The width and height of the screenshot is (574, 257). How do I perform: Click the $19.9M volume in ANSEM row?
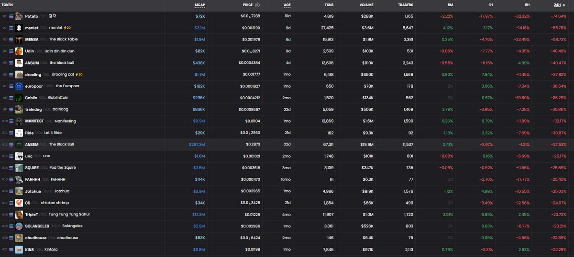[x=367, y=144]
